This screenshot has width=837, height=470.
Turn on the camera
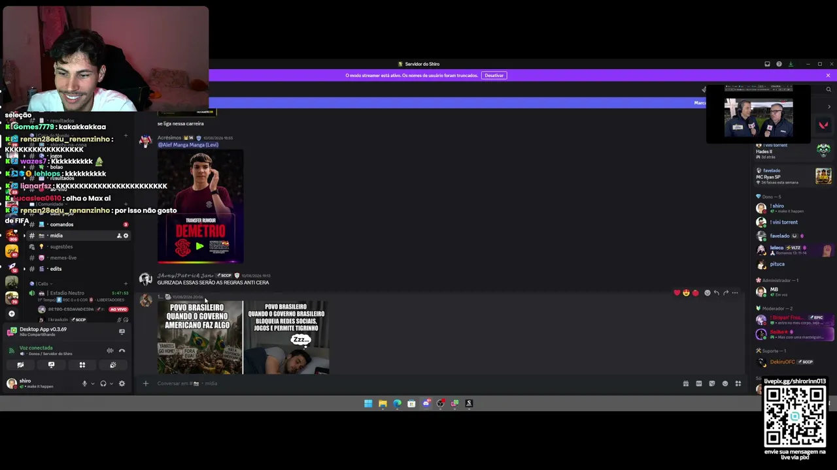[20, 365]
